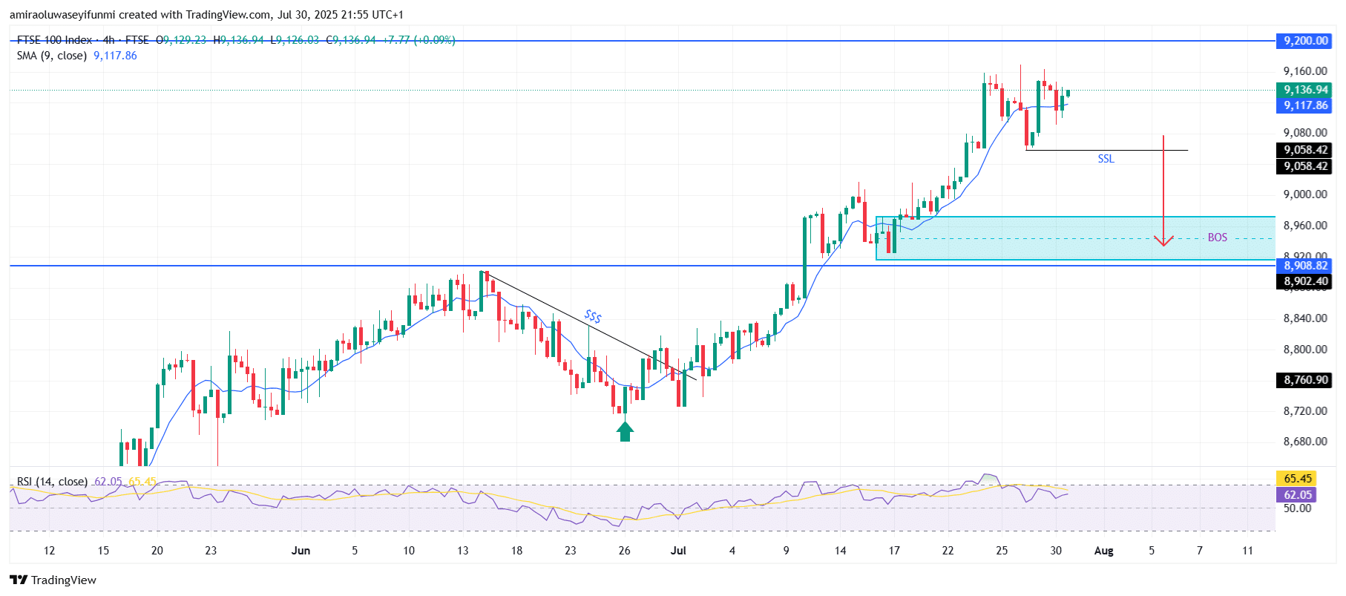Click the black 8,760.90 price label

tap(1305, 380)
